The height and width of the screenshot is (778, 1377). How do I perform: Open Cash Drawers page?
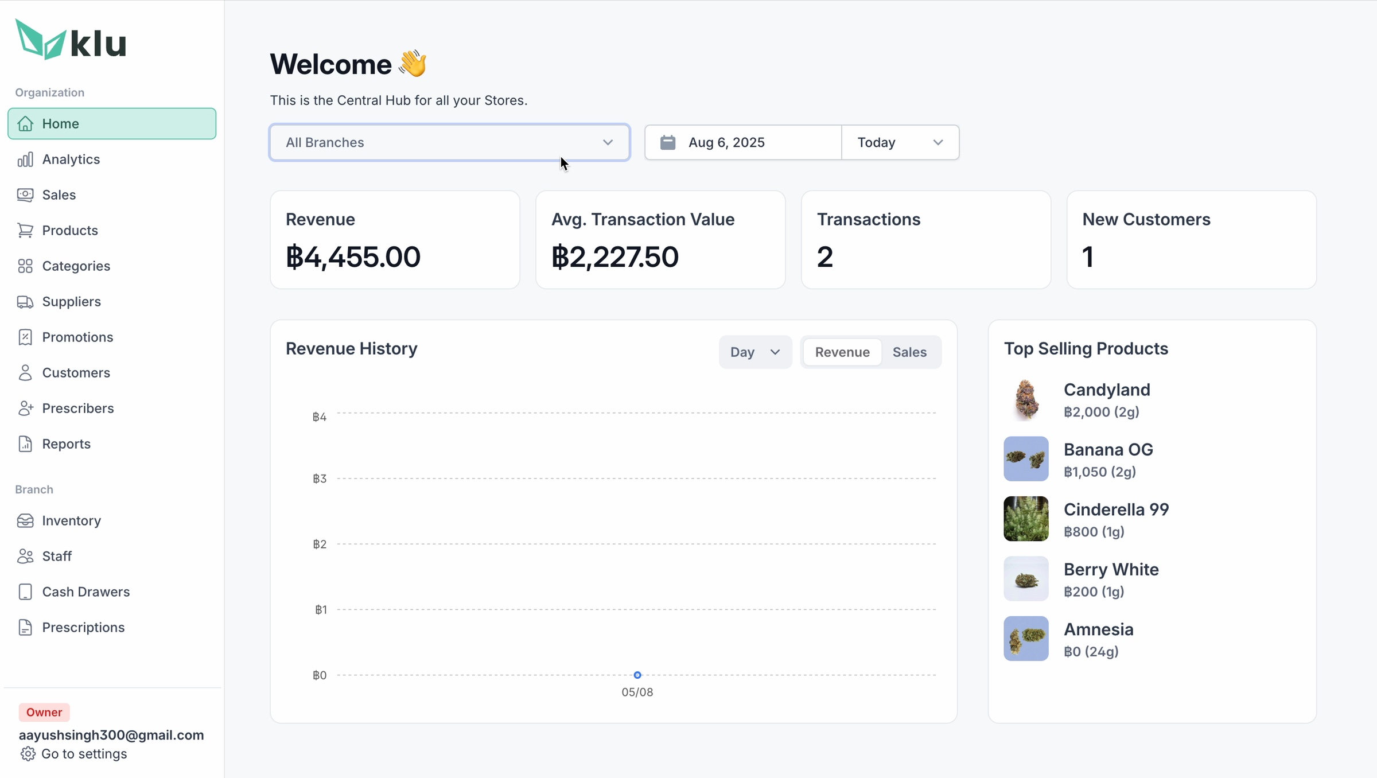[x=112, y=592]
